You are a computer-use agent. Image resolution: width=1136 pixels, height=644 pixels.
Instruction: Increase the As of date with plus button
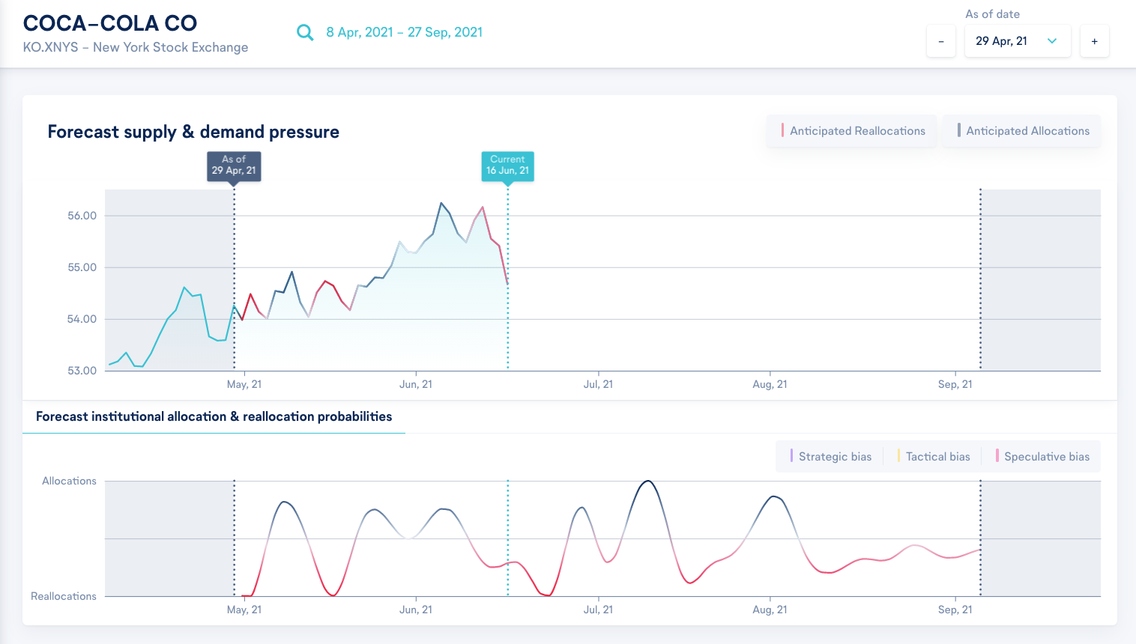pyautogui.click(x=1095, y=41)
